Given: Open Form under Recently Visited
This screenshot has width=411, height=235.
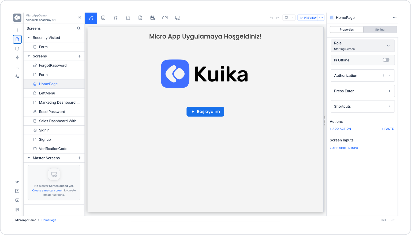Looking at the screenshot, I should (54, 47).
